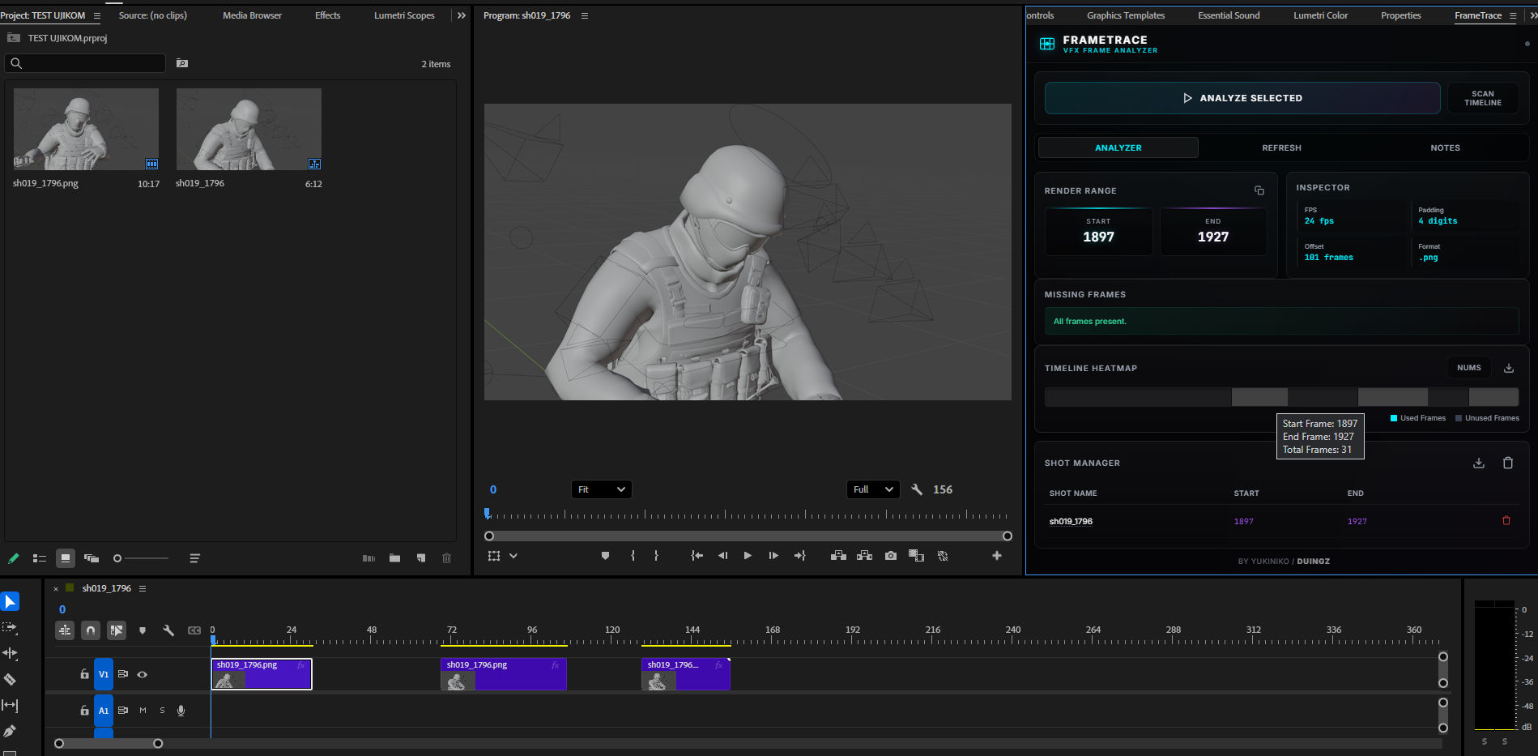The image size is (1538, 756).
Task: Select the Track Select Forward tool
Action: point(10,627)
